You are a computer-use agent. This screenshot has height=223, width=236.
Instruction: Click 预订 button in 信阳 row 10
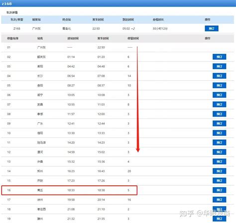point(219,133)
